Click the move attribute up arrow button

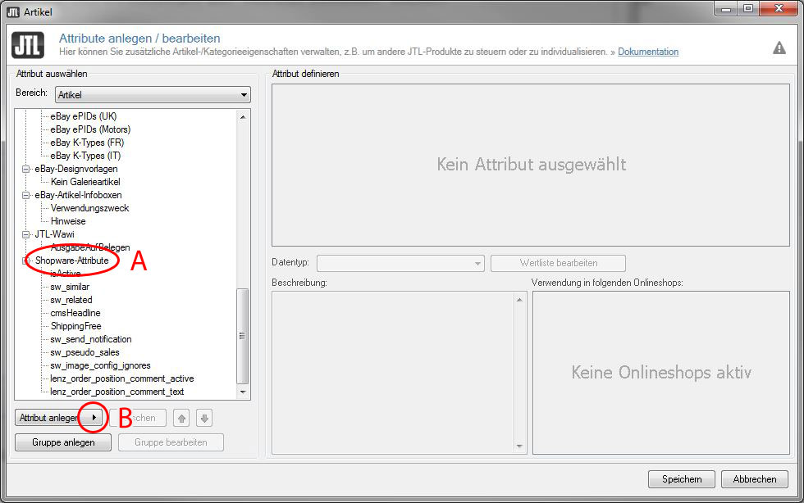point(181,419)
